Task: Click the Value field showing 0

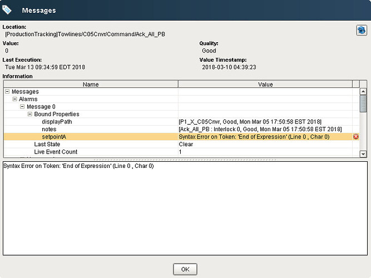Action: tap(7, 51)
